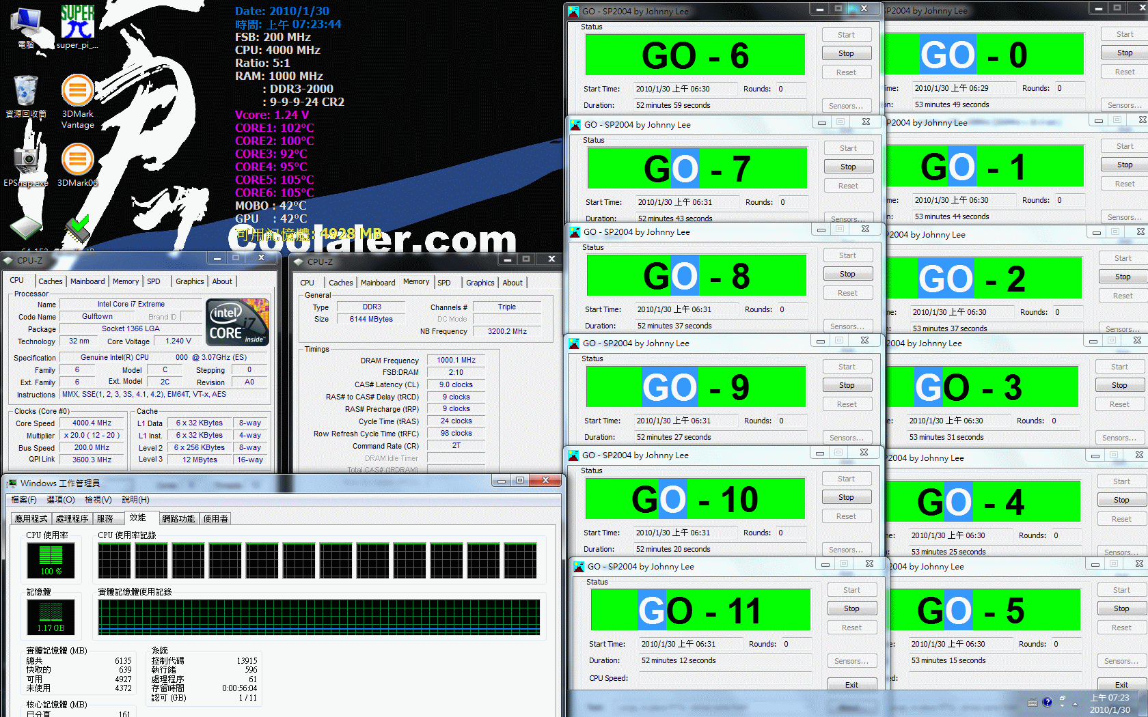
Task: Open the 選項(O) menu in Task Manager
Action: point(61,500)
